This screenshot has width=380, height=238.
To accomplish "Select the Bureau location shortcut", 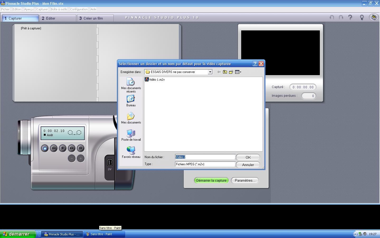I will click(131, 101).
